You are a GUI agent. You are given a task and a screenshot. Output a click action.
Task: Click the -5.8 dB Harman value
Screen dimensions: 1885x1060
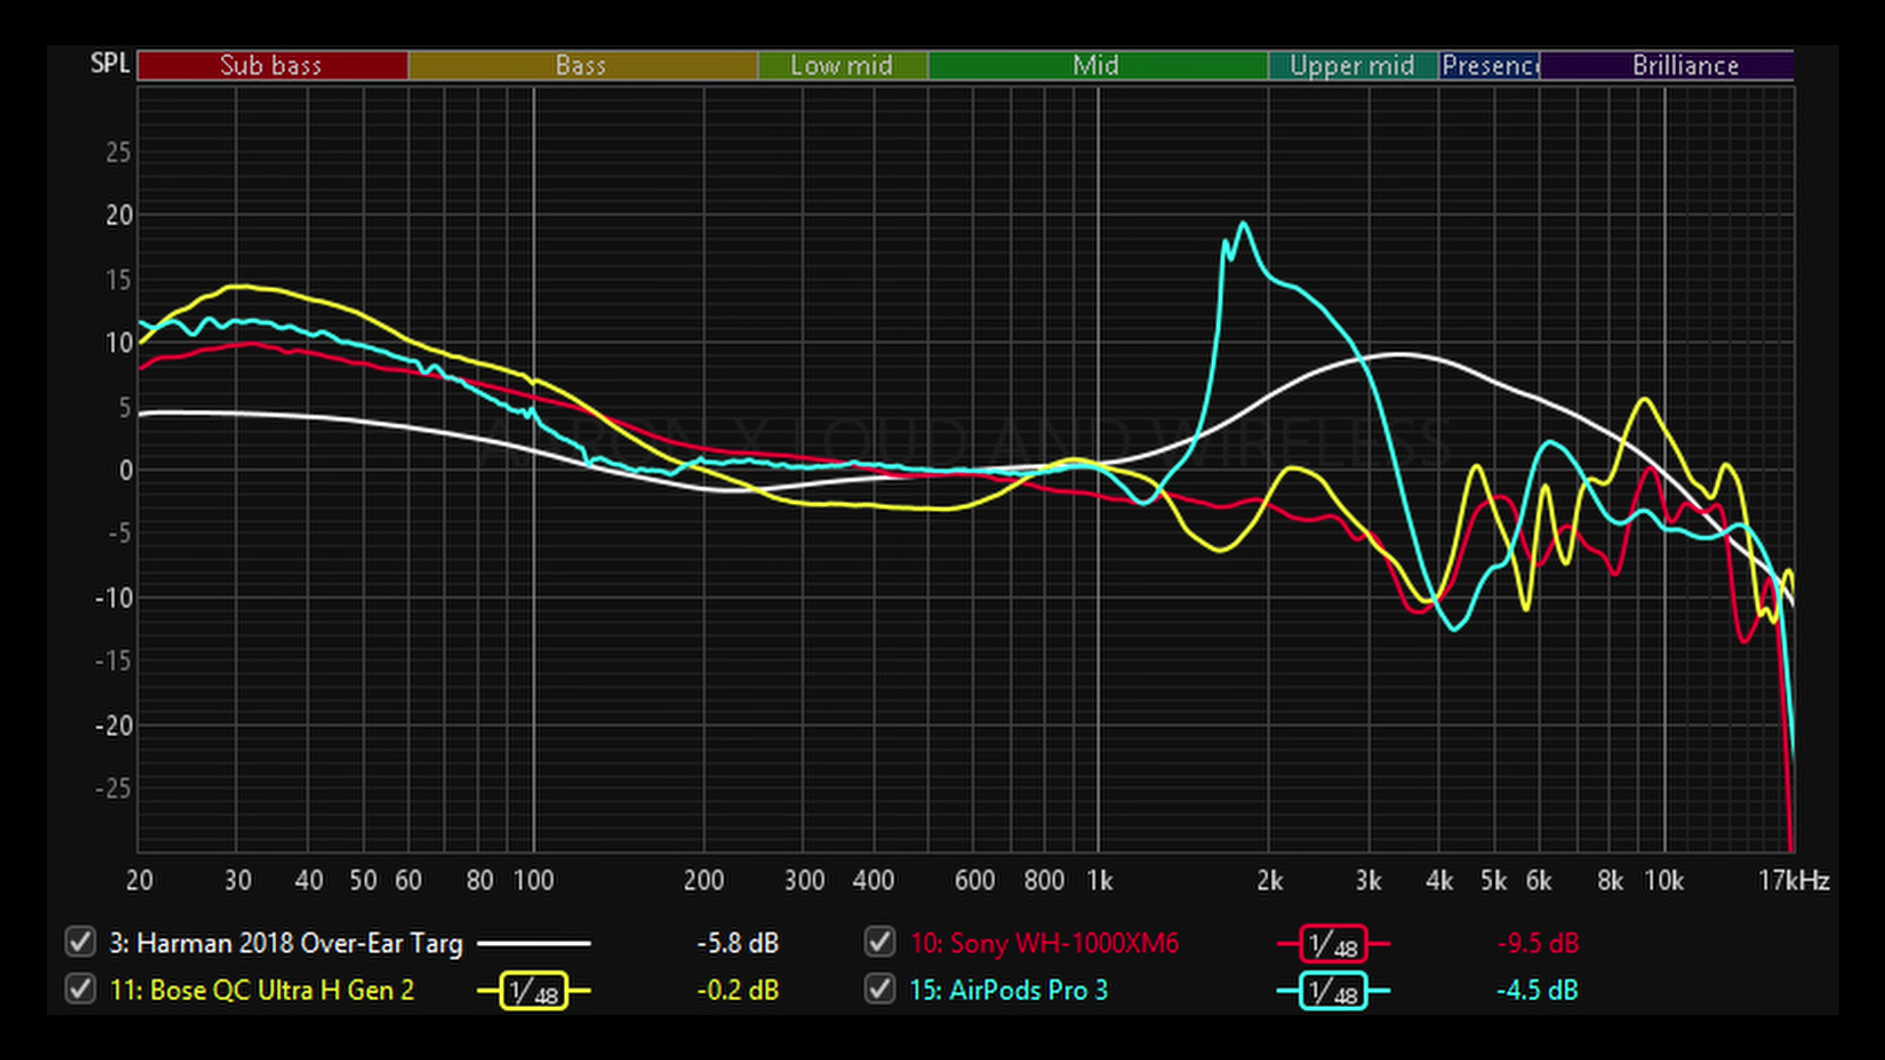[x=738, y=943]
